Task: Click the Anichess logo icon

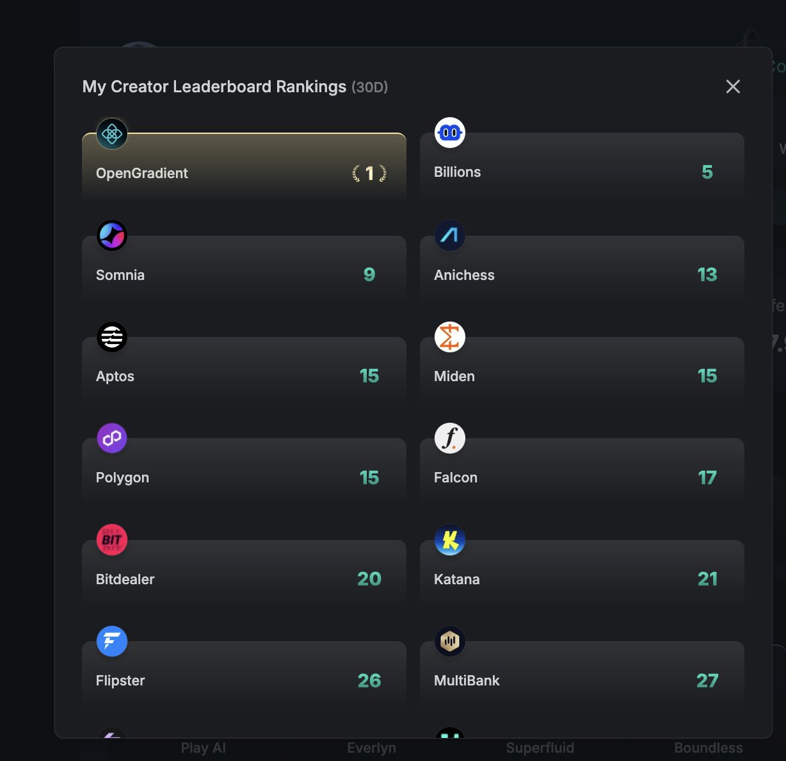Action: pyautogui.click(x=450, y=236)
